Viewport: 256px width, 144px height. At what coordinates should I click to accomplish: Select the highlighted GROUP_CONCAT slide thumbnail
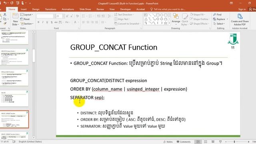tap(14, 119)
